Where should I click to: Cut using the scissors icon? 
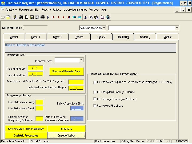point(86,17)
